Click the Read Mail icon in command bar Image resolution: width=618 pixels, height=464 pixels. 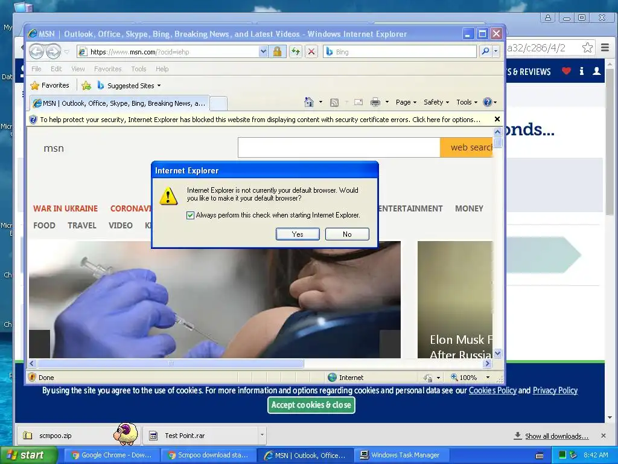tap(358, 103)
